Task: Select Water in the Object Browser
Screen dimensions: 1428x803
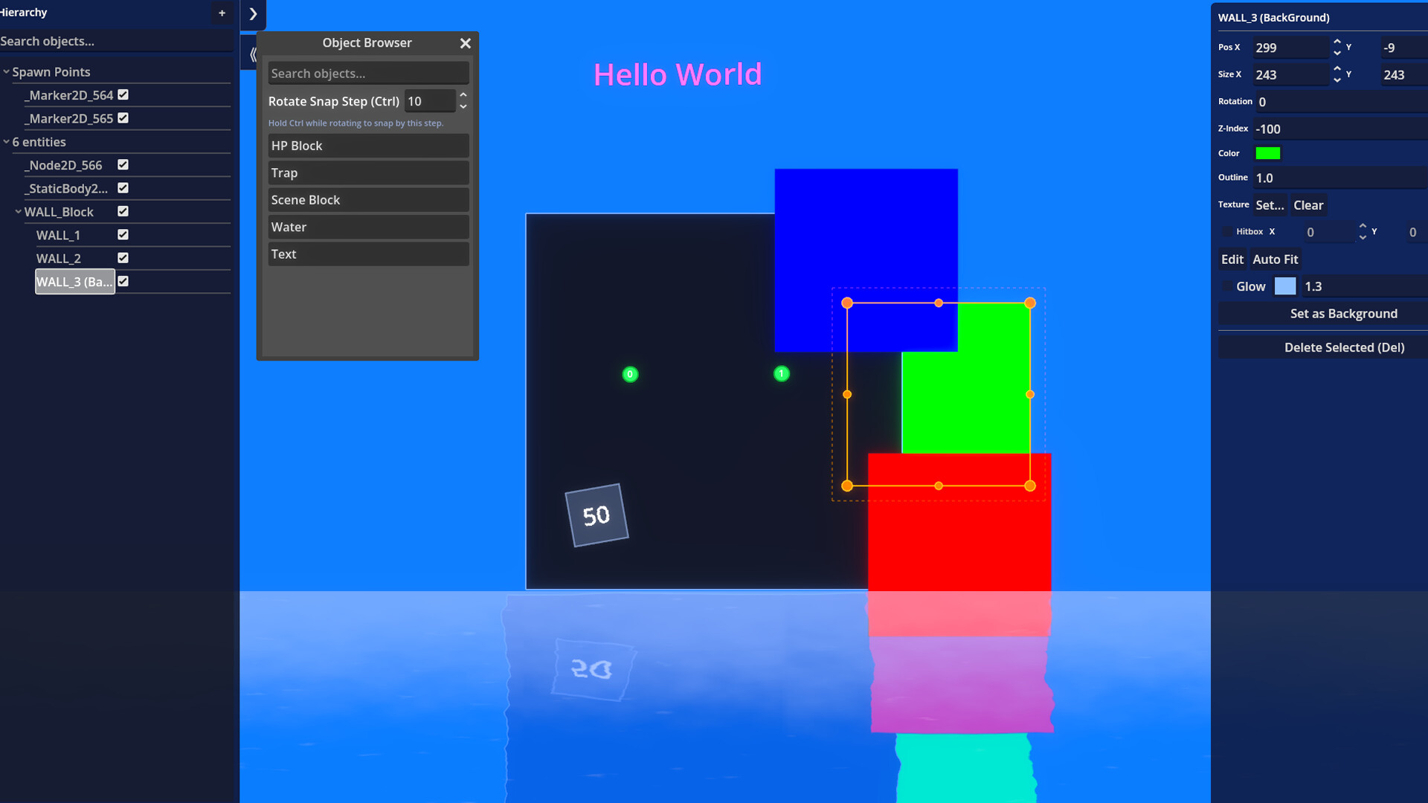Action: [x=367, y=227]
